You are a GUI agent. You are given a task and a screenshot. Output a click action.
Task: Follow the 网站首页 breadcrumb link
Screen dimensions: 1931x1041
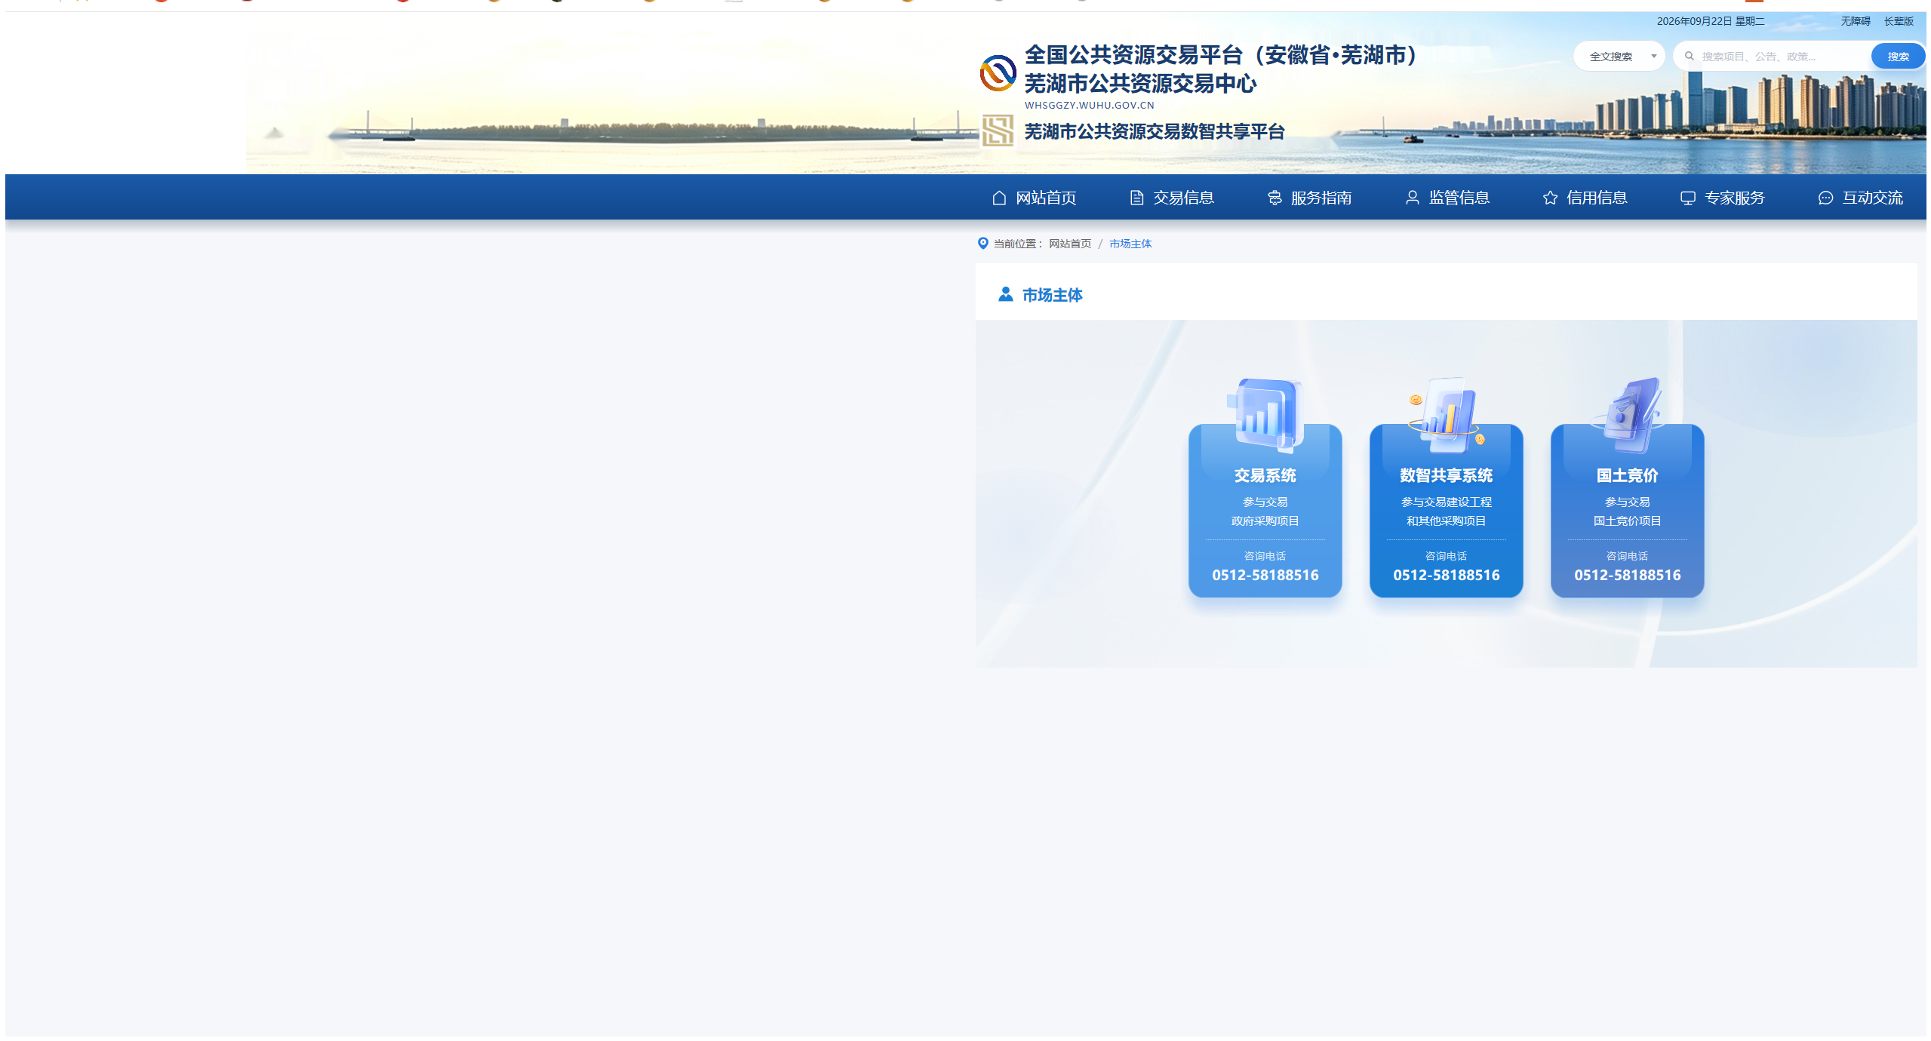pyautogui.click(x=1069, y=244)
